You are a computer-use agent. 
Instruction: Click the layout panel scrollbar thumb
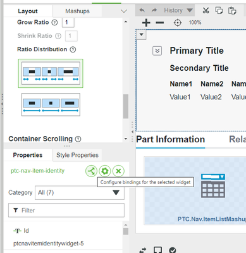[x=126, y=106]
